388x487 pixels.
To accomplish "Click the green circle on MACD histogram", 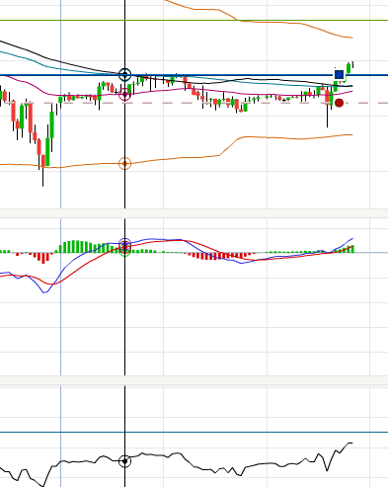I will pos(124,250).
